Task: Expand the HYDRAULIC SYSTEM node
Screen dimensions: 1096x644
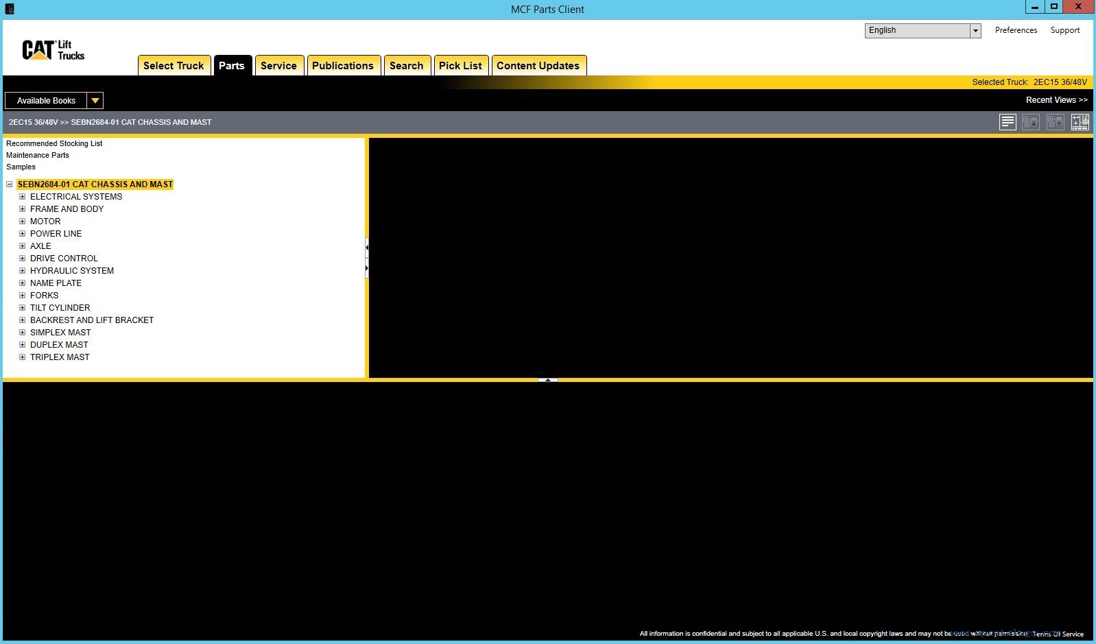Action: click(22, 271)
